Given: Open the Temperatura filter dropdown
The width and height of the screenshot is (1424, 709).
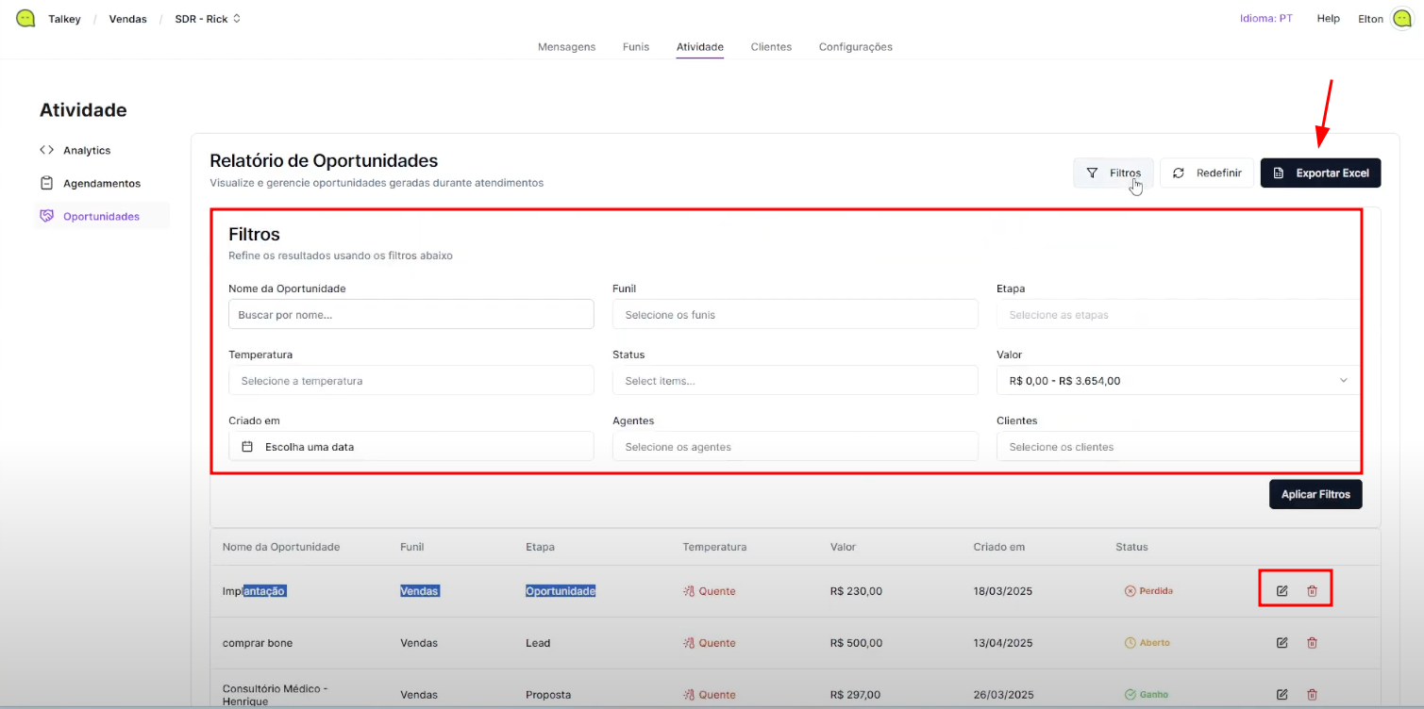Looking at the screenshot, I should tap(410, 381).
